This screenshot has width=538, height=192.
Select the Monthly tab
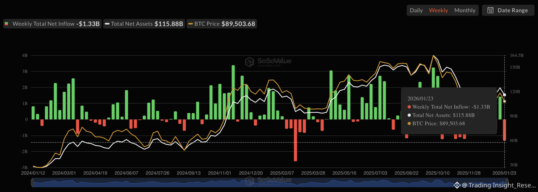pyautogui.click(x=465, y=10)
